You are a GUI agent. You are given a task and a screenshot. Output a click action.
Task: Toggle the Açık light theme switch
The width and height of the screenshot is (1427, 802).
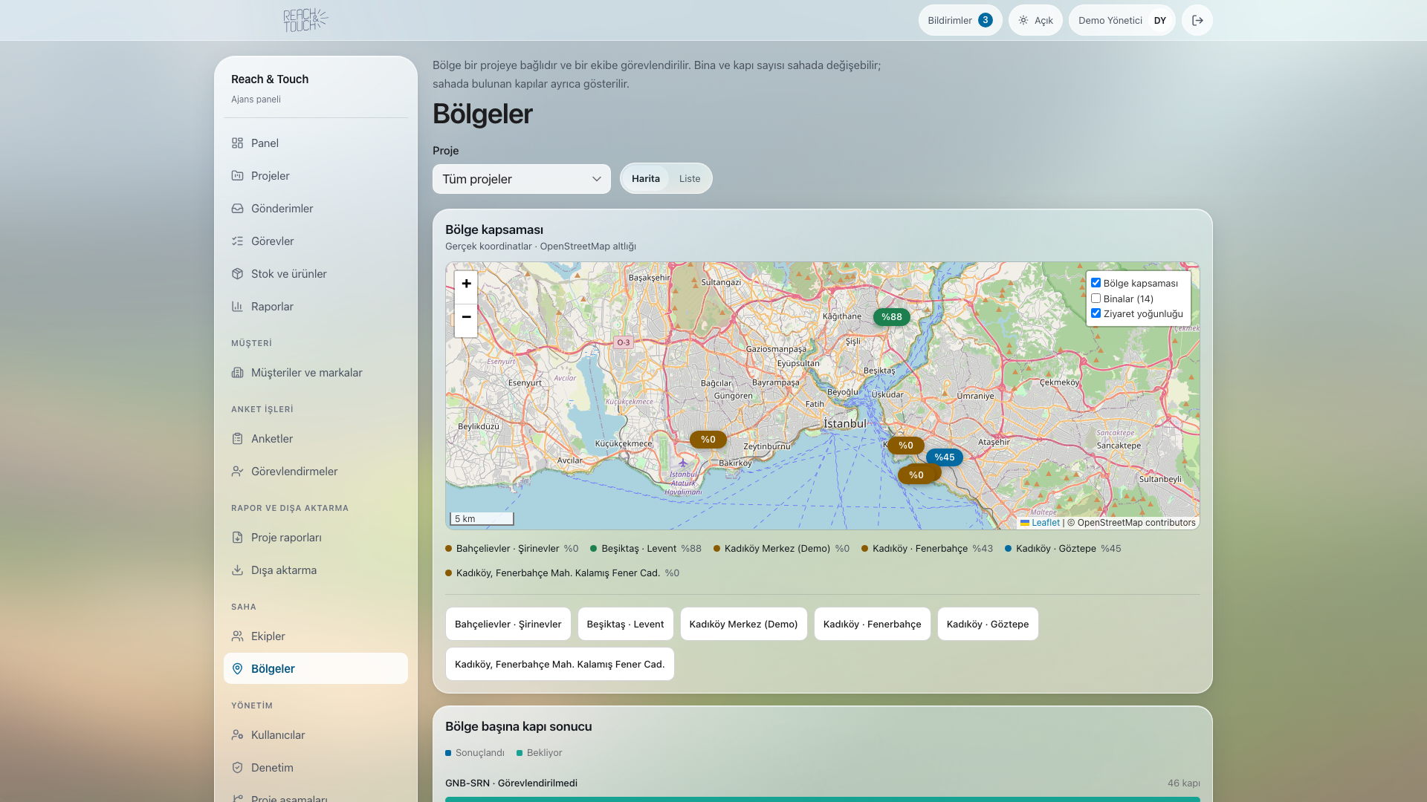point(1035,20)
